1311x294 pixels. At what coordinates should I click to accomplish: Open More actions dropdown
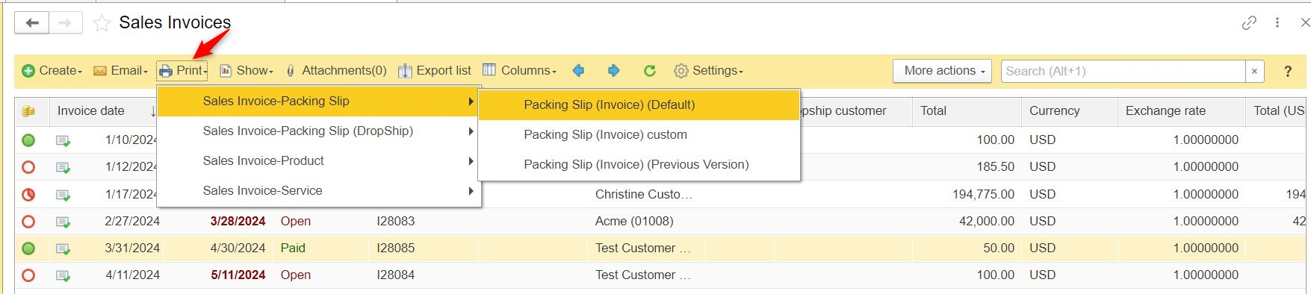tap(942, 71)
